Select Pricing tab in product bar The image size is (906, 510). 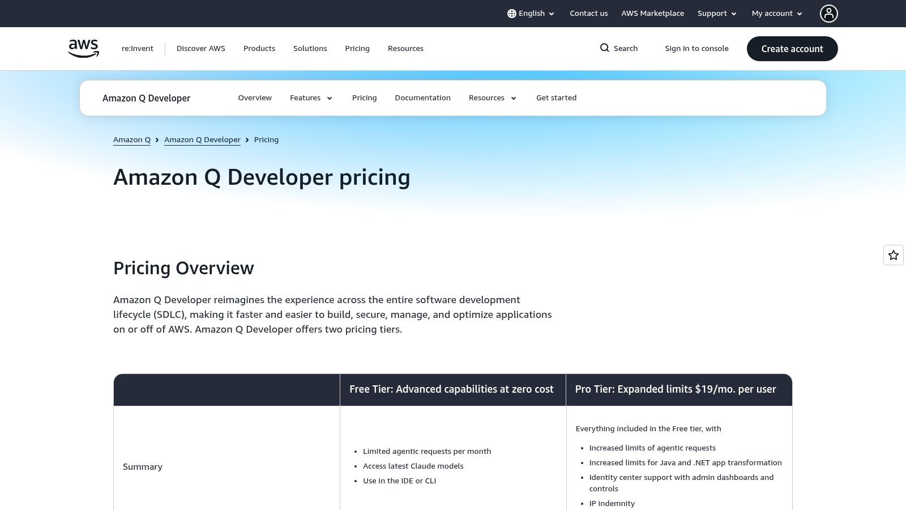[x=364, y=98]
